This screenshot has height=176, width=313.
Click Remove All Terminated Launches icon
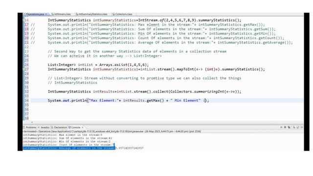coord(289,127)
